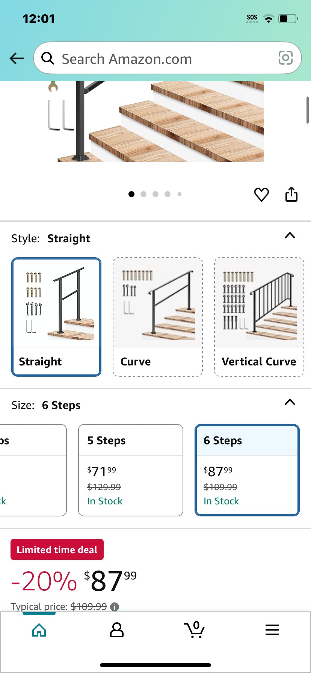
Task: Select the Curve style option
Action: (x=158, y=317)
